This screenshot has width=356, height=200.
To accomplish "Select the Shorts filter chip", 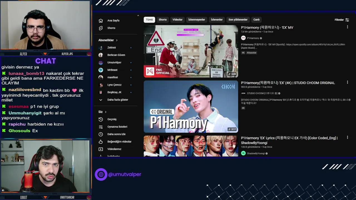I will coord(163,20).
